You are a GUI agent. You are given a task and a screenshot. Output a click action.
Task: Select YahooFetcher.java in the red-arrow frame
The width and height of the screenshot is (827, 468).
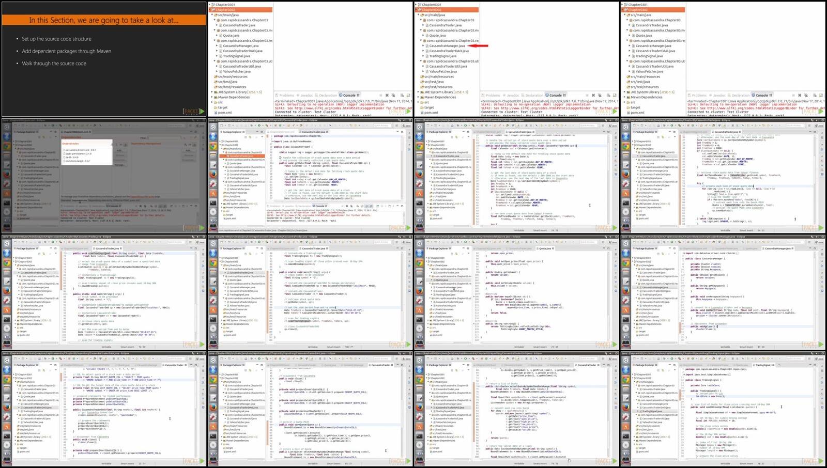[x=443, y=72]
